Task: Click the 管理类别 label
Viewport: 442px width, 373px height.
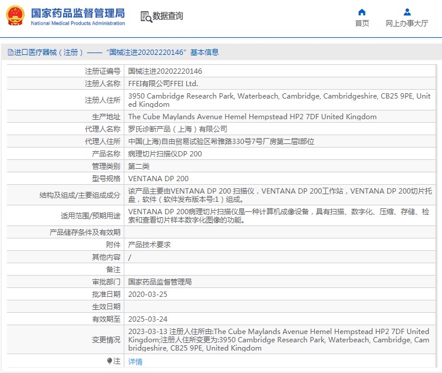Action: point(106,166)
